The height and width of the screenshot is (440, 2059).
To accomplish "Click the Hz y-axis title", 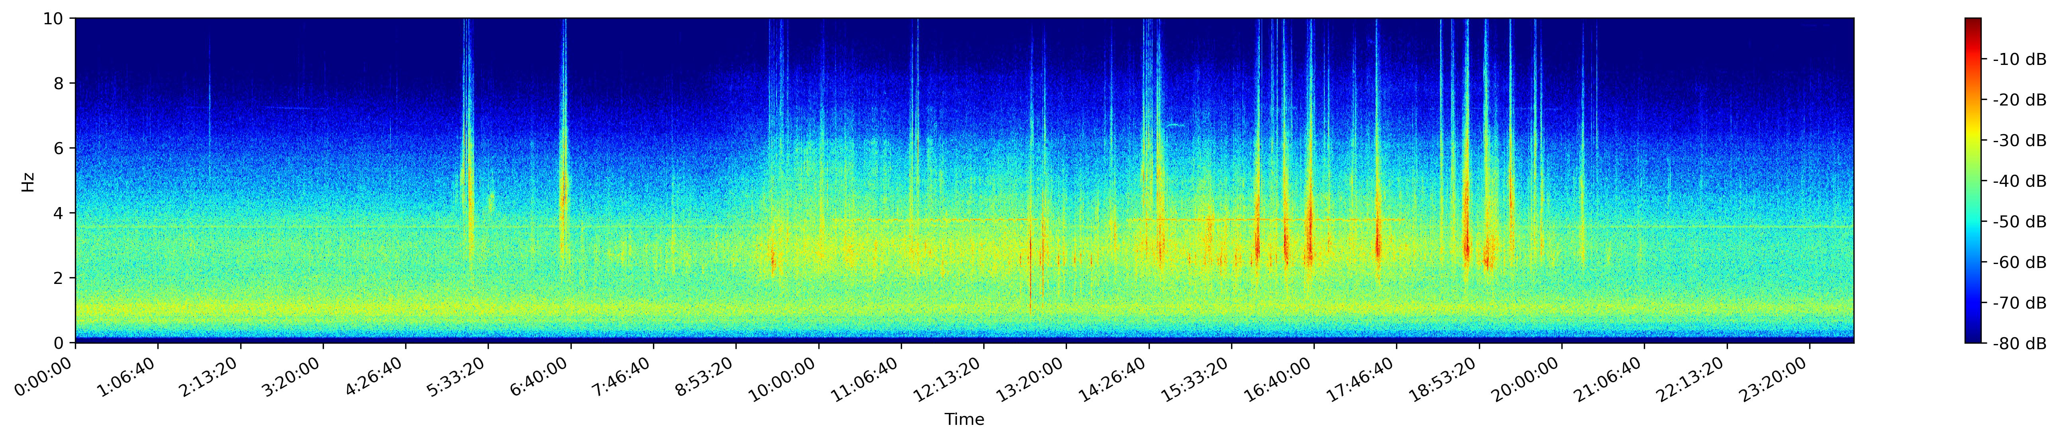I will pos(28,181).
